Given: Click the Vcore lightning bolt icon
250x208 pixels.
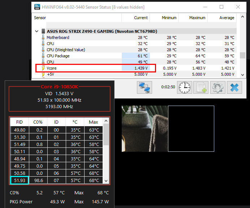Looking at the screenshot, I should [x=43, y=68].
